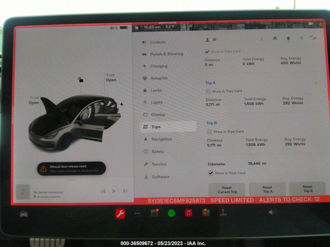330x247 pixels.
Task: Open the Spotify app
Action: point(172,213)
